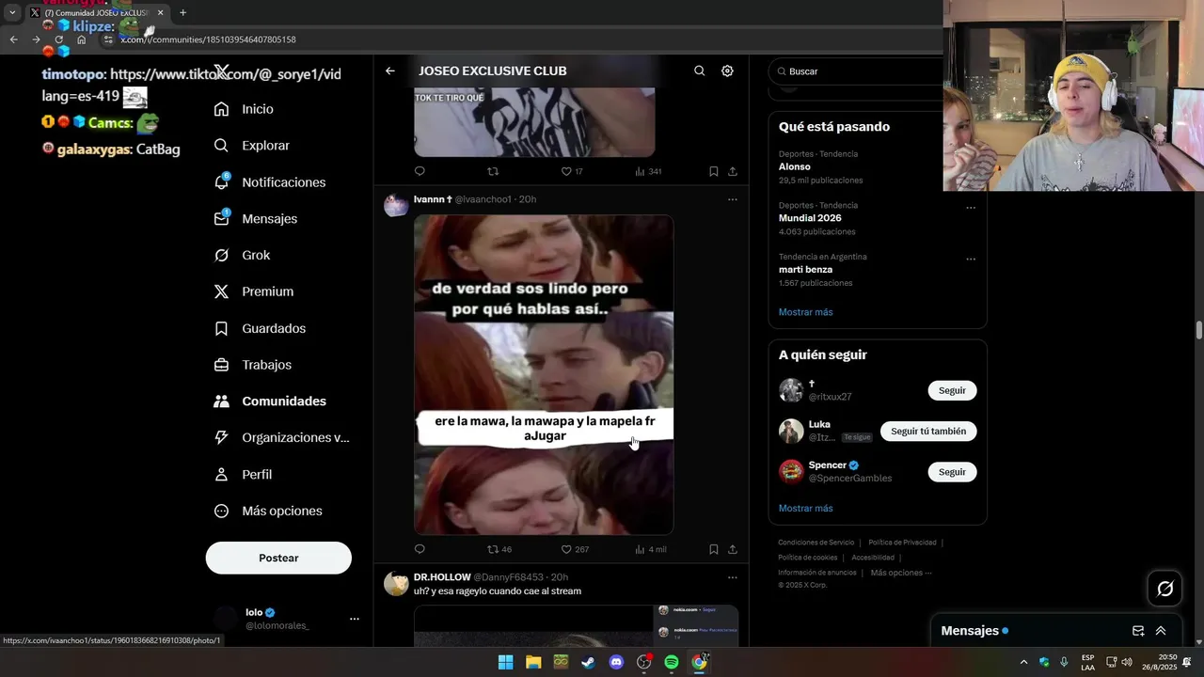The width and height of the screenshot is (1204, 677).
Task: Share the top post with 341 views
Action: click(x=733, y=171)
